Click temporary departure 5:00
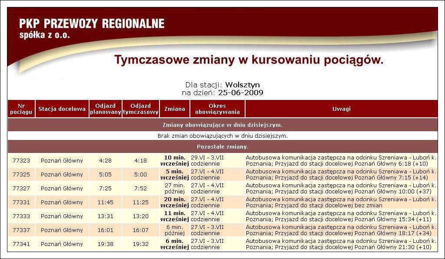445x259 pixels. pyautogui.click(x=140, y=174)
